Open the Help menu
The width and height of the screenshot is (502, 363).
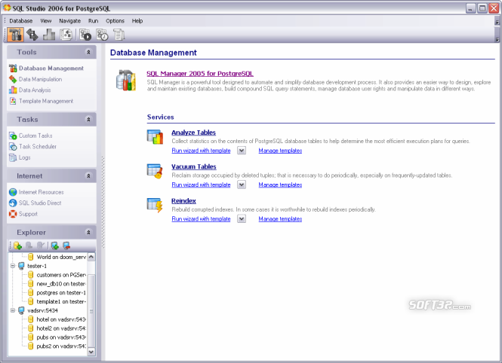point(137,21)
